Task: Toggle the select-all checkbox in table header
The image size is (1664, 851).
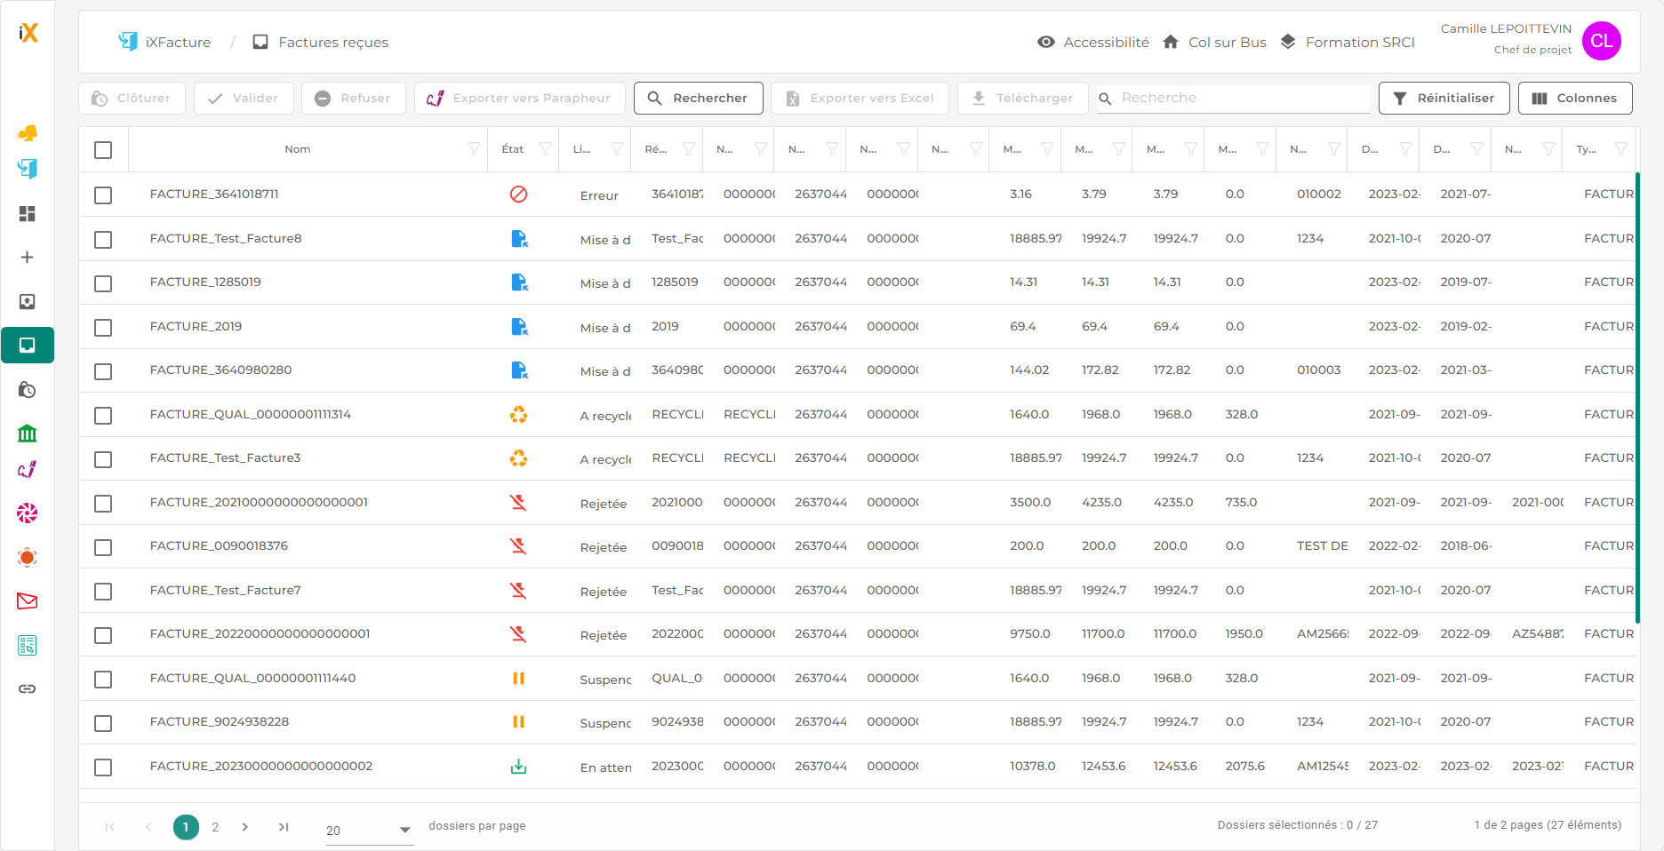Action: click(x=103, y=150)
